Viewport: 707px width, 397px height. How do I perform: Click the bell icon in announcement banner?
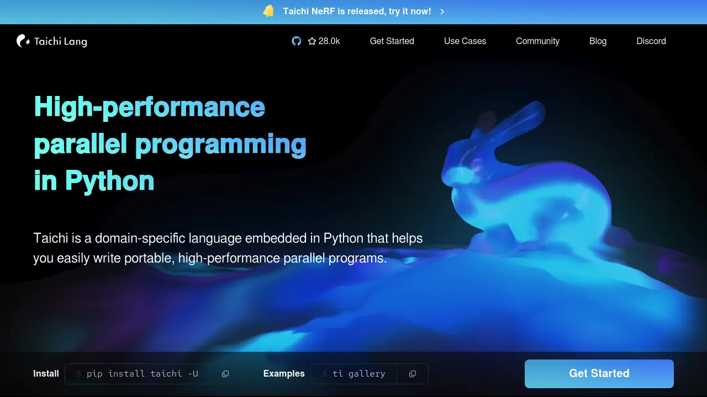pos(268,11)
